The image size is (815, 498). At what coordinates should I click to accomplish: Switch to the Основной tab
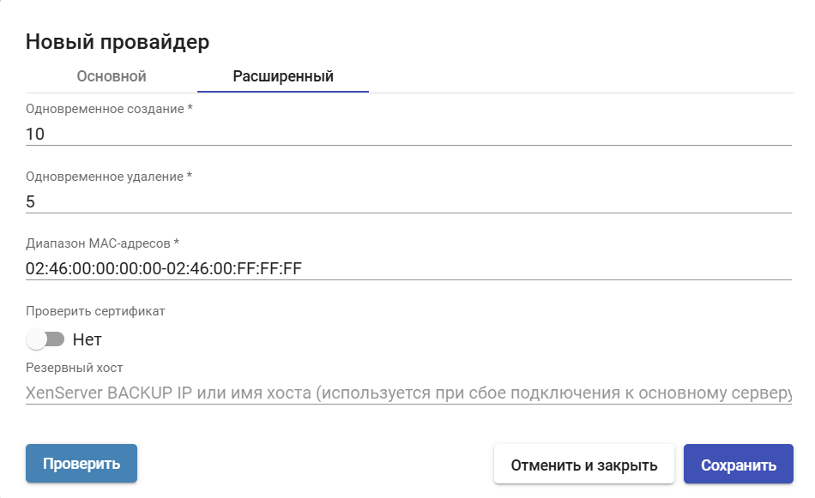pos(112,76)
